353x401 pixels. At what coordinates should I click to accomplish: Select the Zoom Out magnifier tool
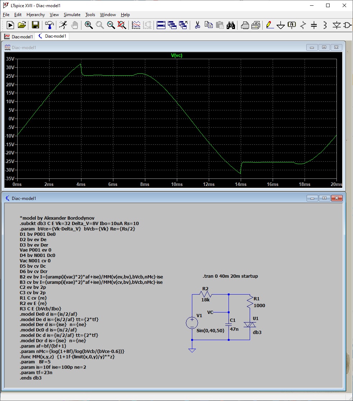click(111, 25)
